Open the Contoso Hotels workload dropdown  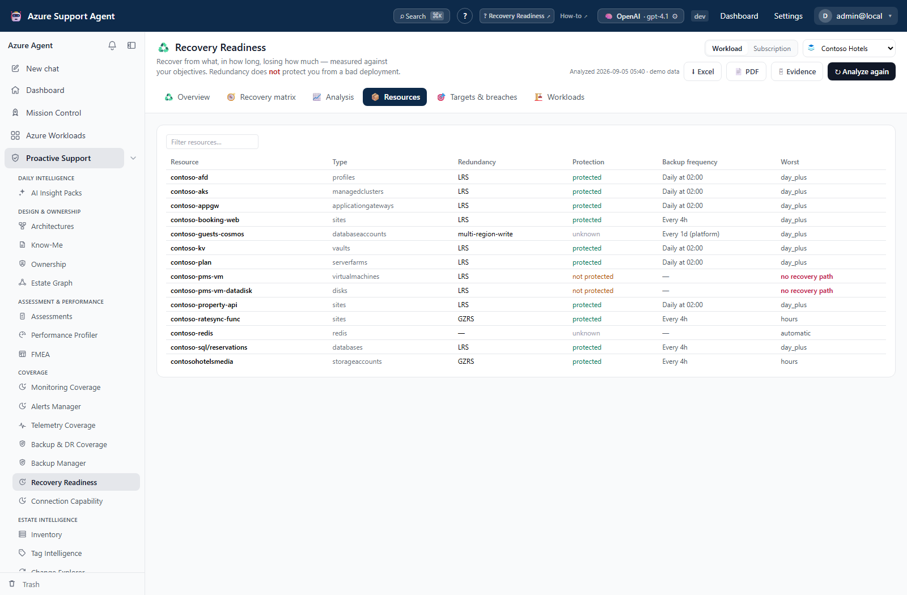(849, 49)
